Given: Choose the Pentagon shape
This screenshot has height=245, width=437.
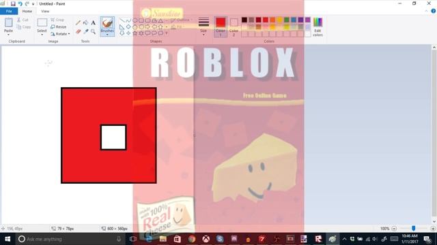Looking at the screenshot, I should [x=135, y=27].
